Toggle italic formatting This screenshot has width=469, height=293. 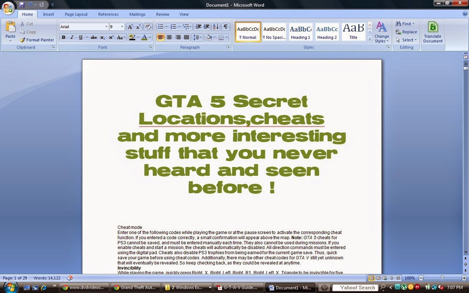pyautogui.click(x=72, y=37)
